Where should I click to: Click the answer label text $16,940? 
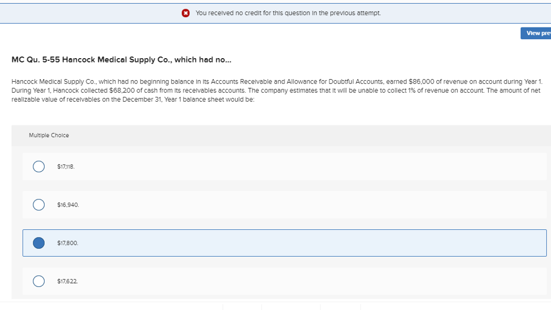pyautogui.click(x=67, y=205)
